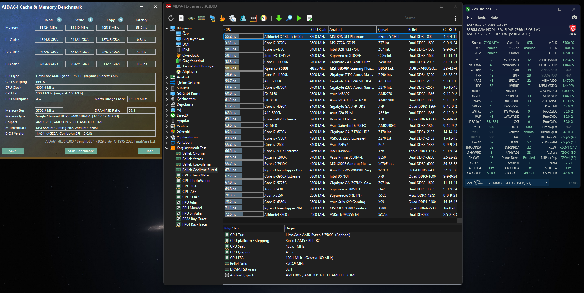Expand the Depolama tree node
584x293 pixels.
167,104
